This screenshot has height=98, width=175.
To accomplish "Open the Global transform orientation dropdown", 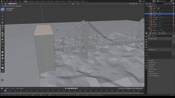I will (x=65, y=4).
